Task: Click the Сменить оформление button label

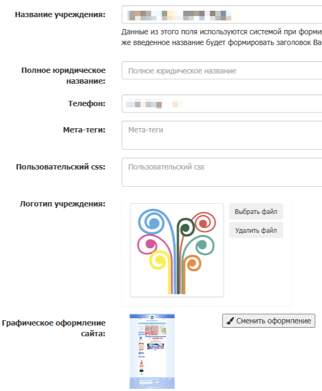Action: tap(273, 321)
